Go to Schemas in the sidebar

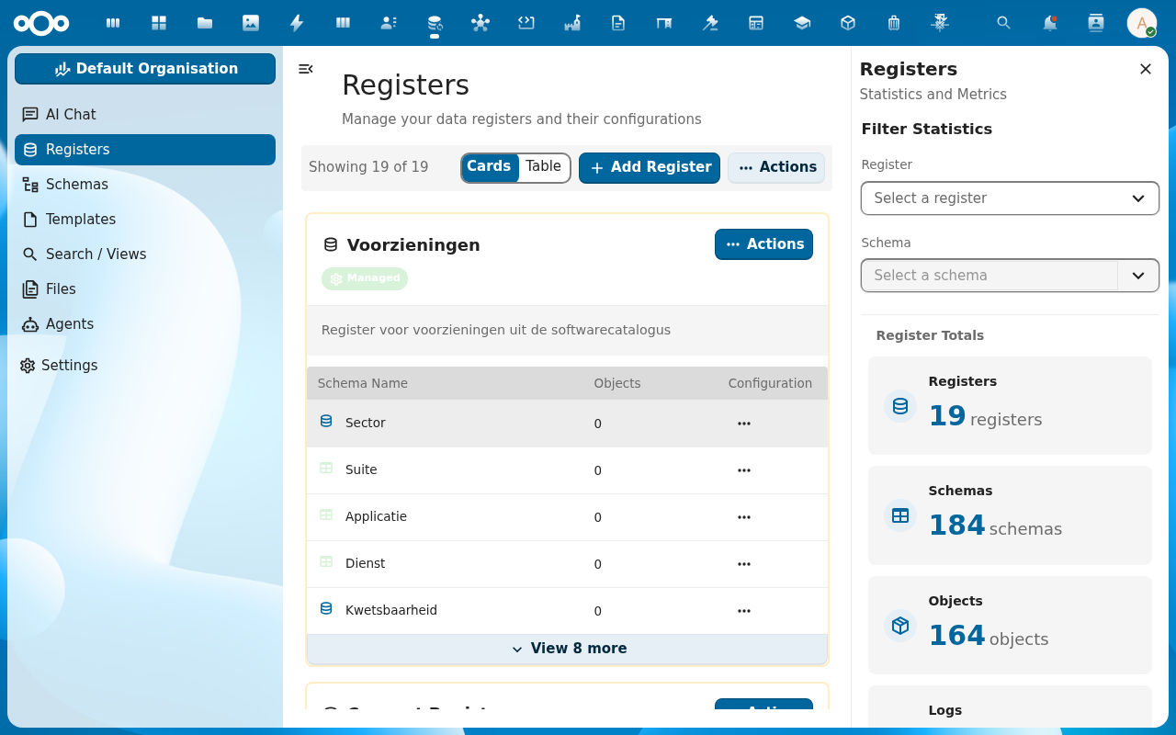145,185
